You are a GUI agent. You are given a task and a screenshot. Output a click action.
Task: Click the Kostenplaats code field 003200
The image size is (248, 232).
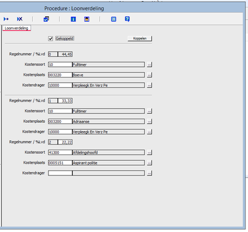tap(60, 122)
